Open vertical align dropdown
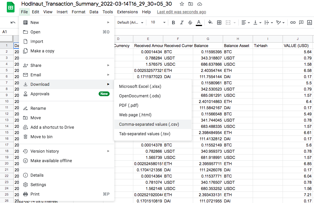The width and height of the screenshot is (314, 203). click(257, 22)
